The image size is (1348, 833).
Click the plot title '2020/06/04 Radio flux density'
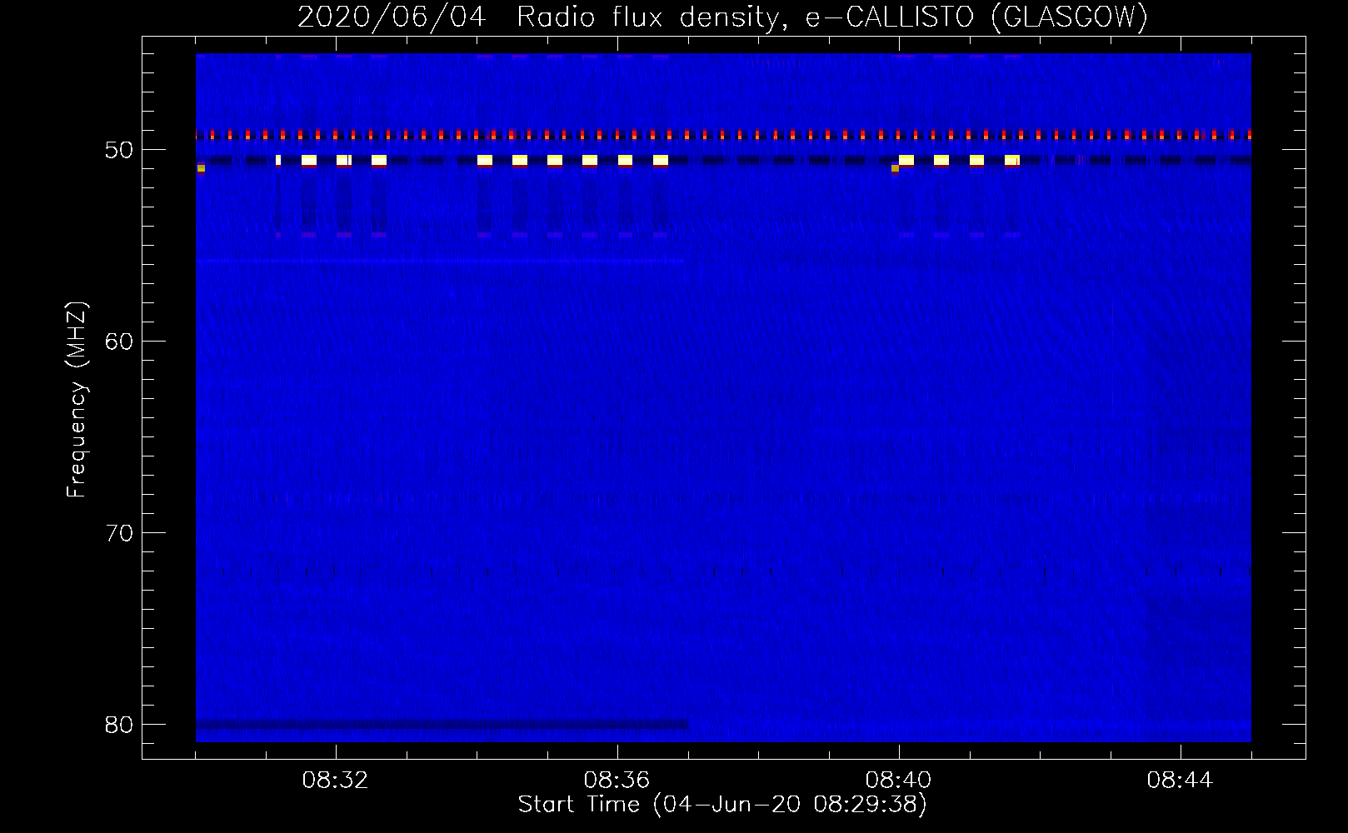click(544, 17)
